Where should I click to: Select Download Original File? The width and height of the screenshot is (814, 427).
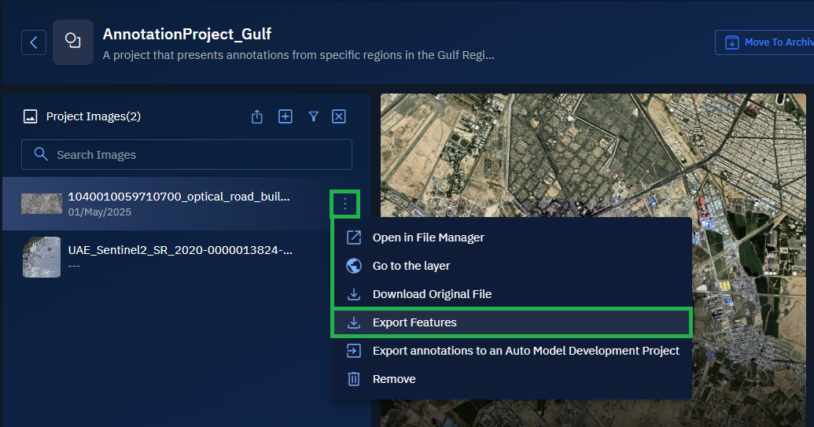pyautogui.click(x=431, y=294)
